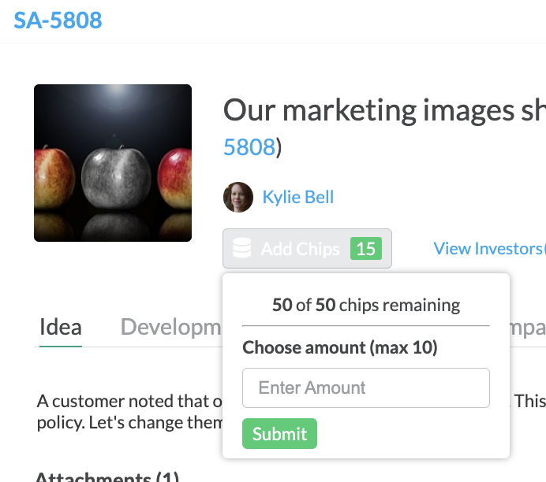Open the View Investors link
Viewport: 546px width, 482px height.
click(x=489, y=248)
